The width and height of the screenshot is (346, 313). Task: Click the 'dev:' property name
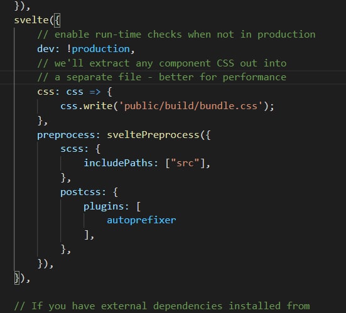pos(48,49)
